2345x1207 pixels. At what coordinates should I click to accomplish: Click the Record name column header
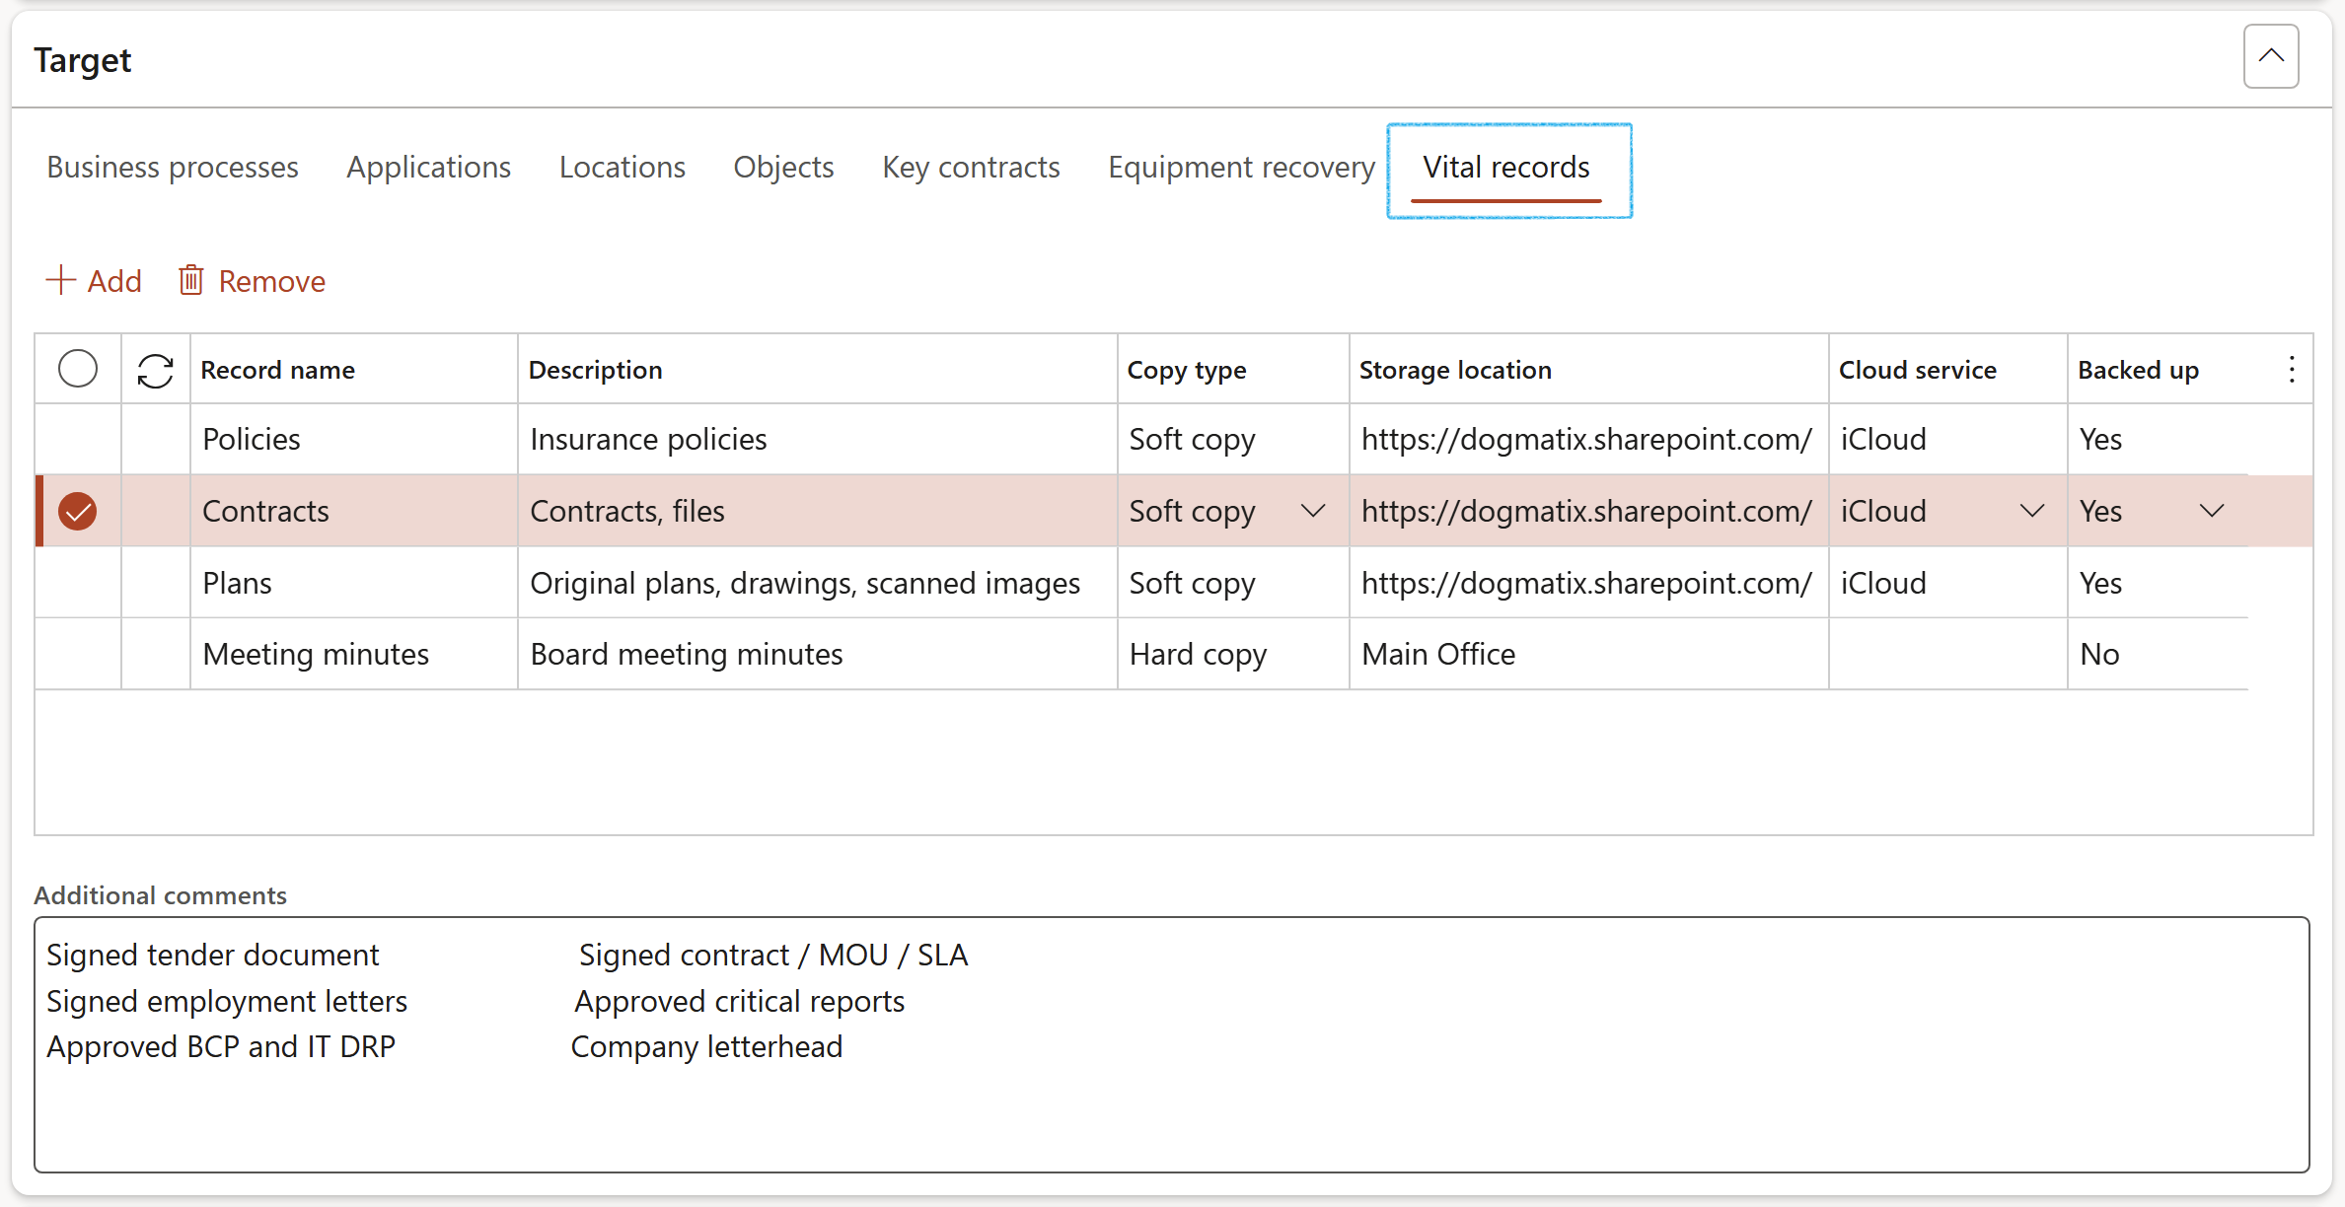point(278,371)
